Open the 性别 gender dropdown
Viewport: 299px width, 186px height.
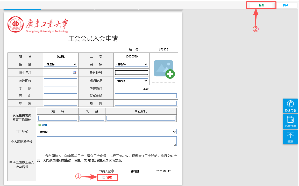coord(61,64)
